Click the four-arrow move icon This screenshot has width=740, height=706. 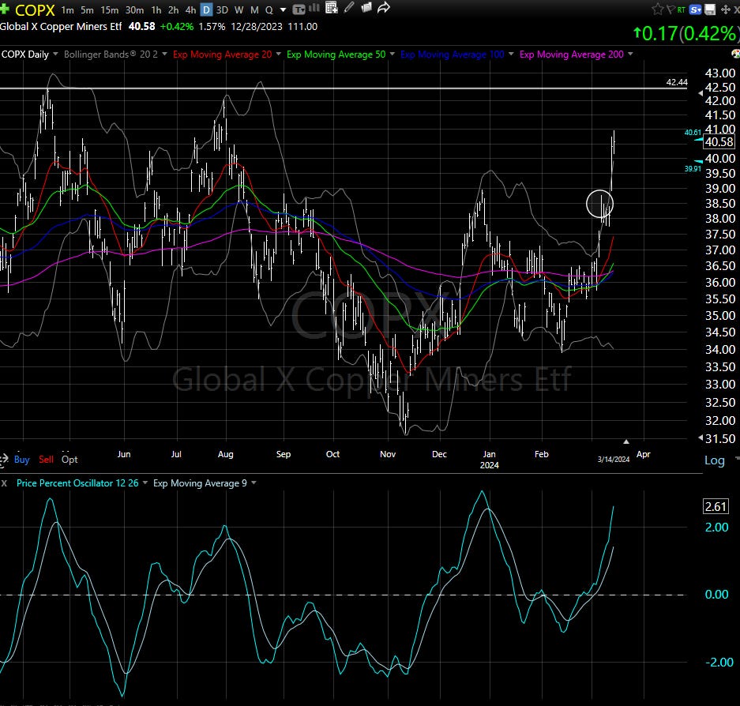[726, 9]
